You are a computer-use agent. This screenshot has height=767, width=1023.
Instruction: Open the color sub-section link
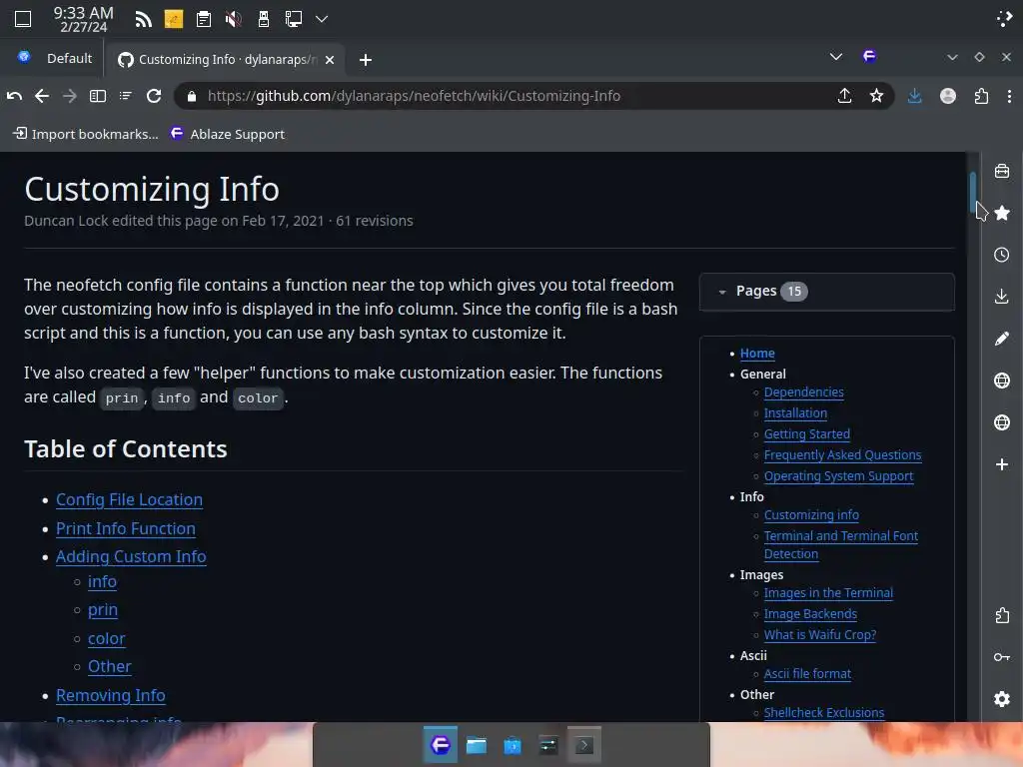point(106,638)
